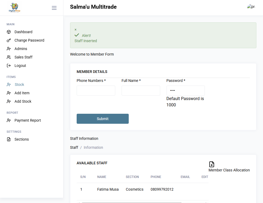Click the Staff breadcrumb link
Viewport: 263px width, 203px height.
point(74,147)
